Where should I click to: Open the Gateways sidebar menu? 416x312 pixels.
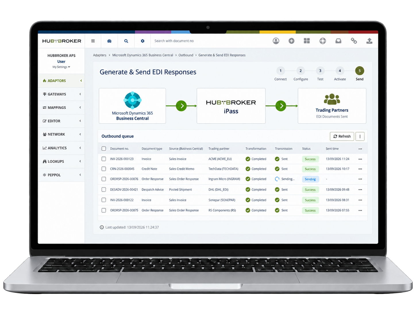click(x=61, y=94)
